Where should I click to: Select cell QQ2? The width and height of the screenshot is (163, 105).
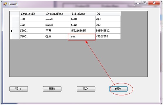(x=108, y=25)
